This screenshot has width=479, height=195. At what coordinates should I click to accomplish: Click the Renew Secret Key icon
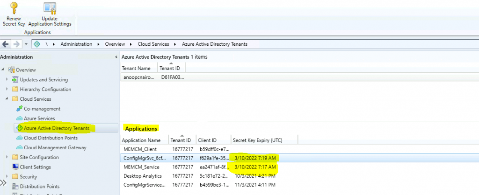pyautogui.click(x=14, y=8)
